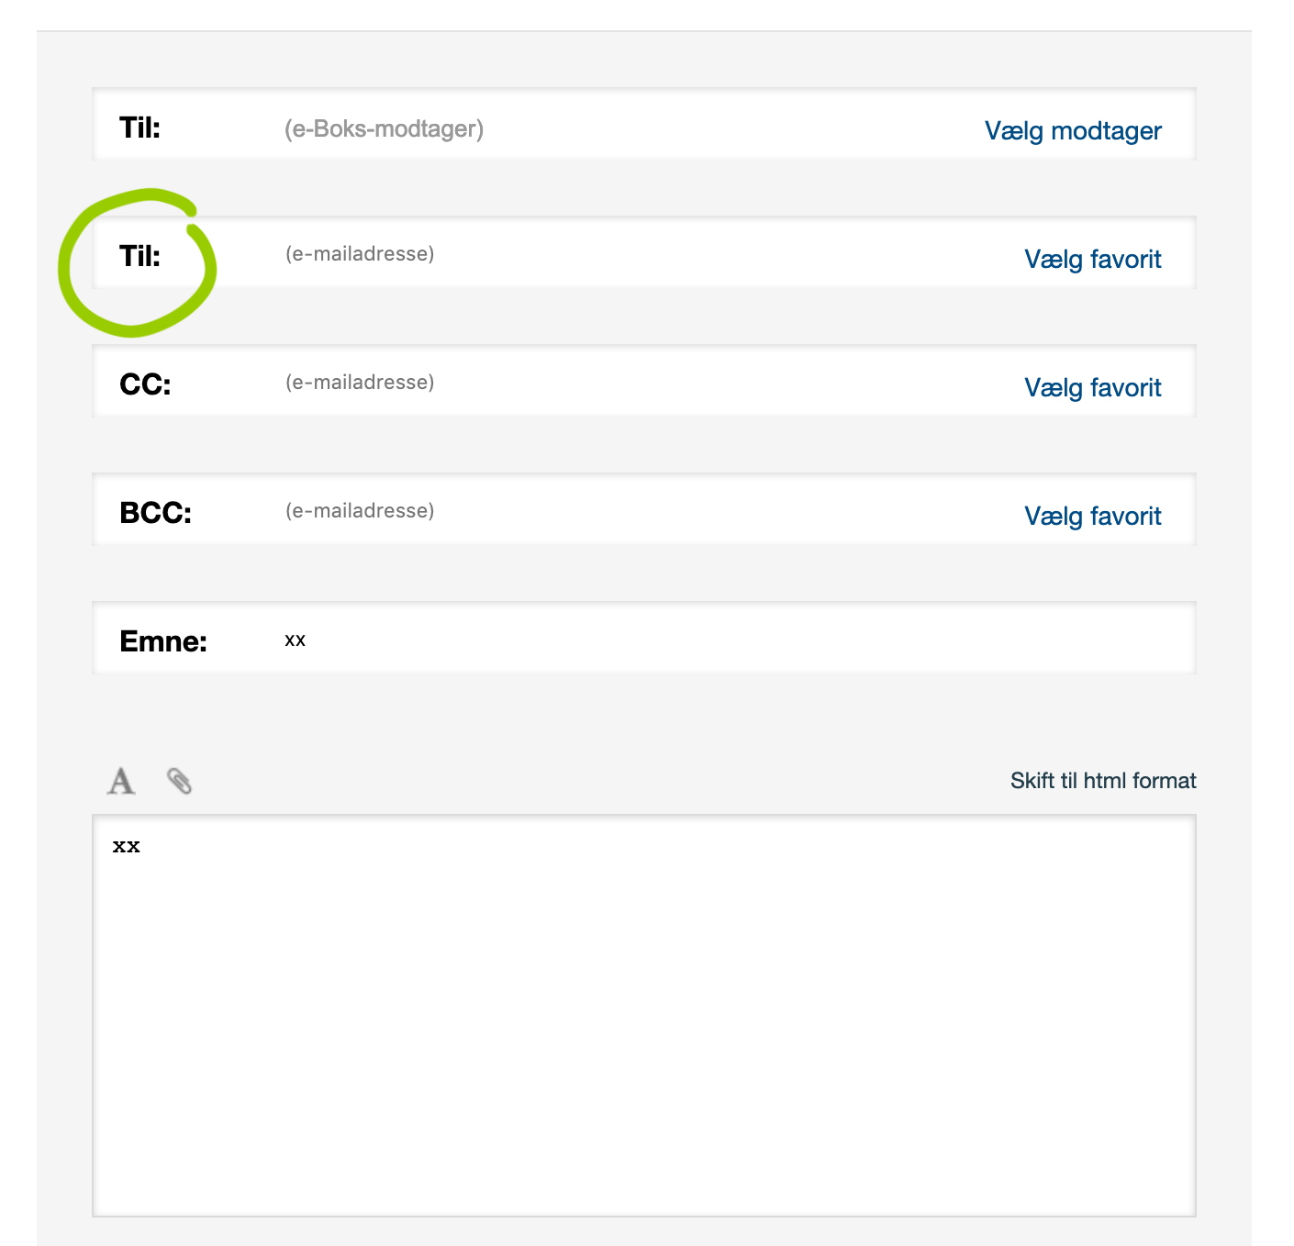The image size is (1294, 1246).
Task: Click the Til: label circled in green
Action: pos(139,256)
